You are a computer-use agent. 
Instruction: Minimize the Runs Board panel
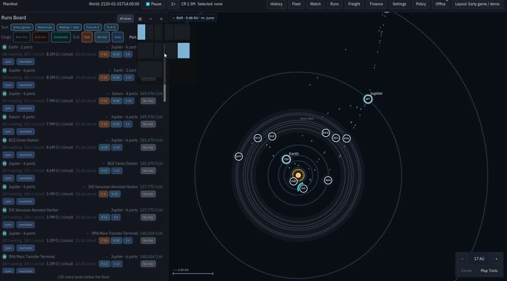pos(151,19)
